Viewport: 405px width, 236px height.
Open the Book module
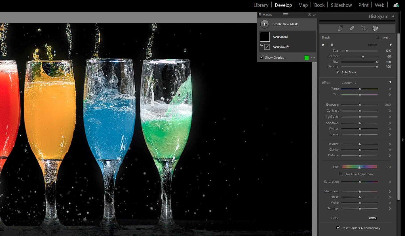click(x=319, y=5)
